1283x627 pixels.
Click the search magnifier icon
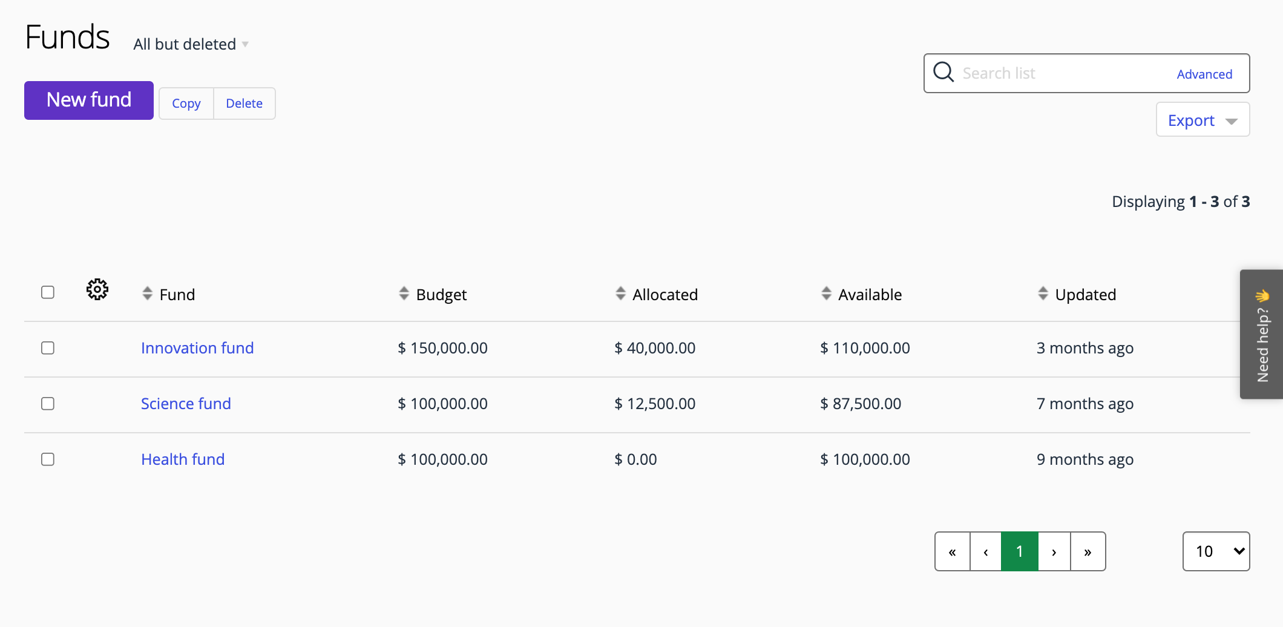coord(943,73)
